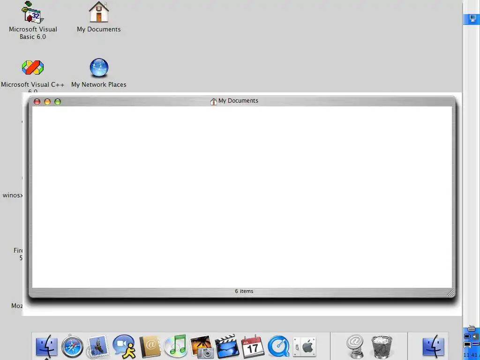Screen dimensions: 480x360
Task: Click the Finder icon beside the Trash
Action: point(433,346)
